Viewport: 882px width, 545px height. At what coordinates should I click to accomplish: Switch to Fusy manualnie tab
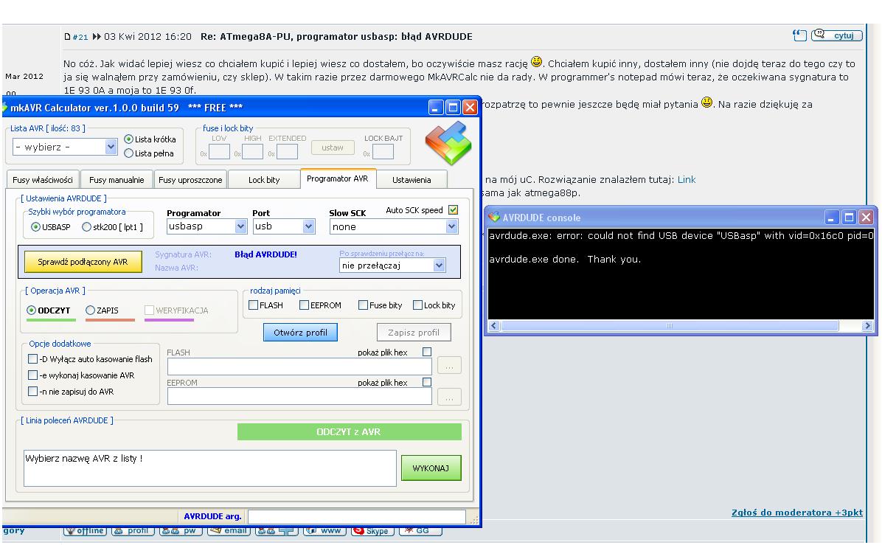117,179
